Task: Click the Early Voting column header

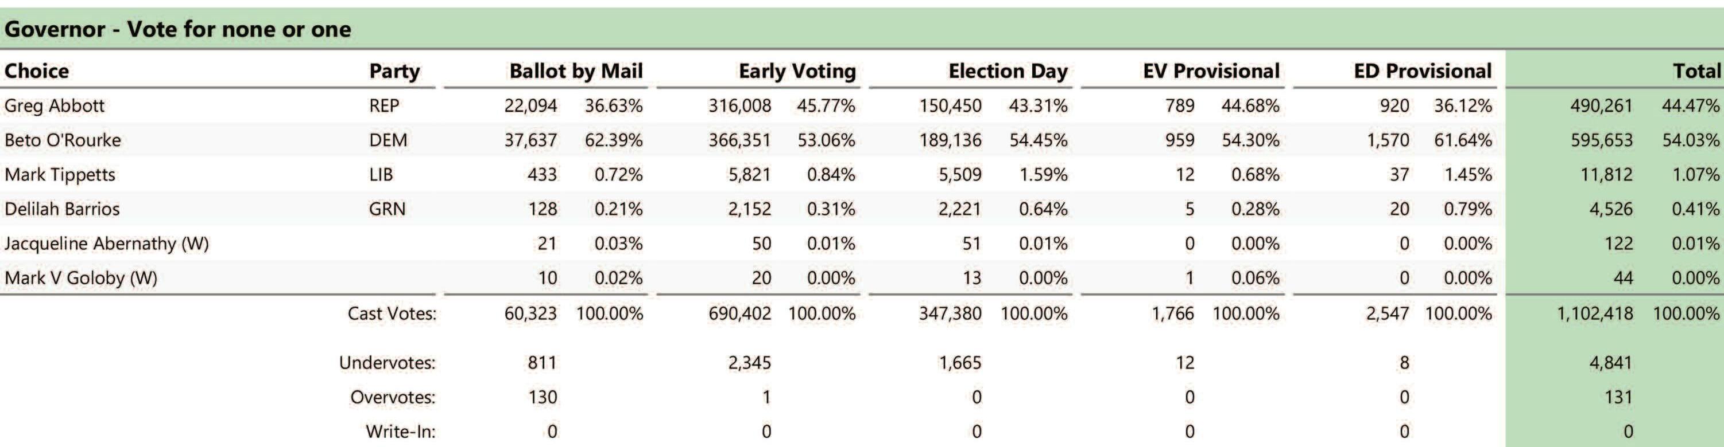Action: coord(796,71)
